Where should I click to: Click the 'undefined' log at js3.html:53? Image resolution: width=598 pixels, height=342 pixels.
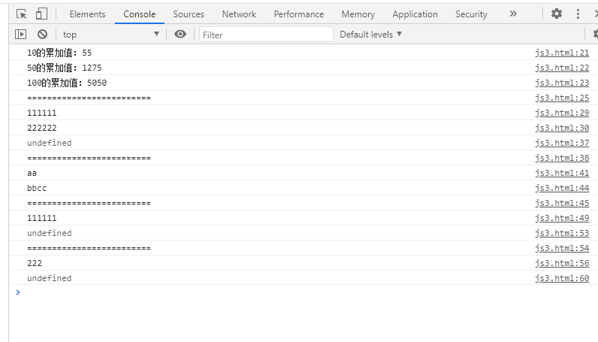point(49,233)
